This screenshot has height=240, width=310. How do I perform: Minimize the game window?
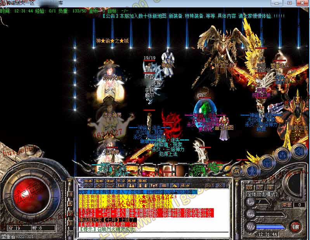point(277,3)
